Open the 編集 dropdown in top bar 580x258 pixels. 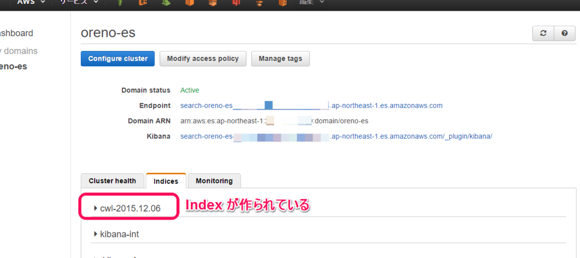coord(312,2)
